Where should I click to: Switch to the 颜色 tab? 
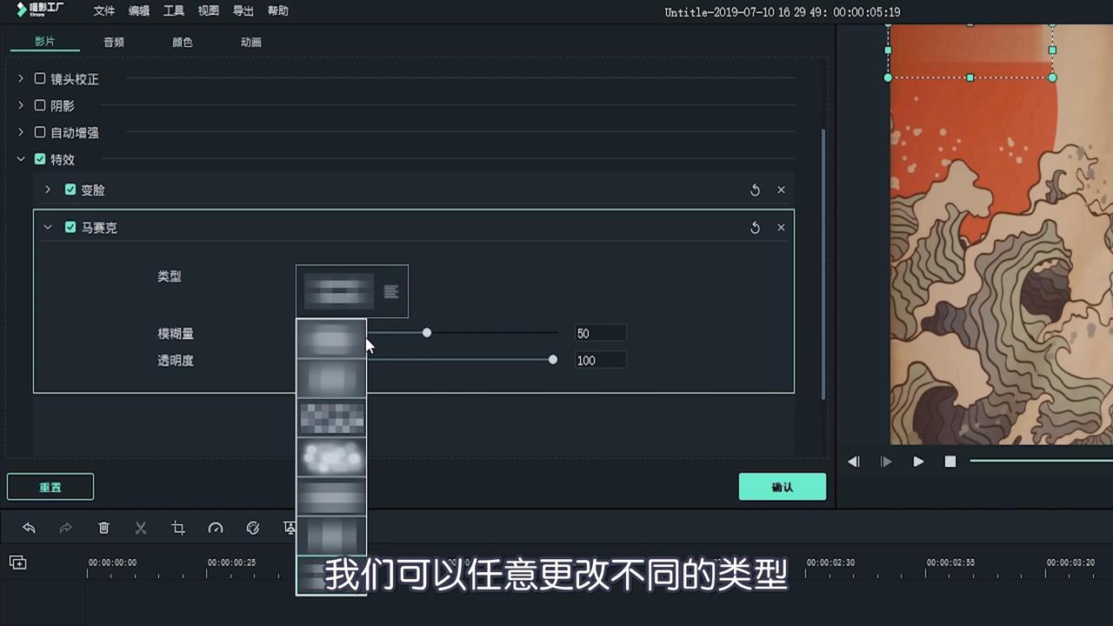coord(183,42)
